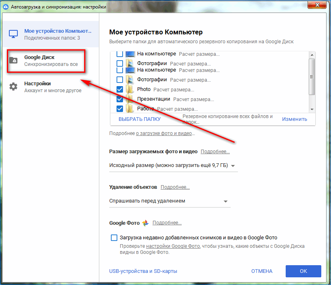Screen dimensions: 331x285
Task: Click the Презентации folder icon
Action: (129, 99)
